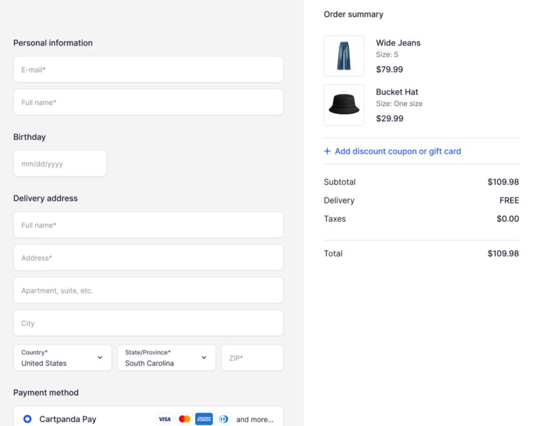Screen dimensions: 533x426
Task: Click the Full name field under Delivery address
Action: 148,225
